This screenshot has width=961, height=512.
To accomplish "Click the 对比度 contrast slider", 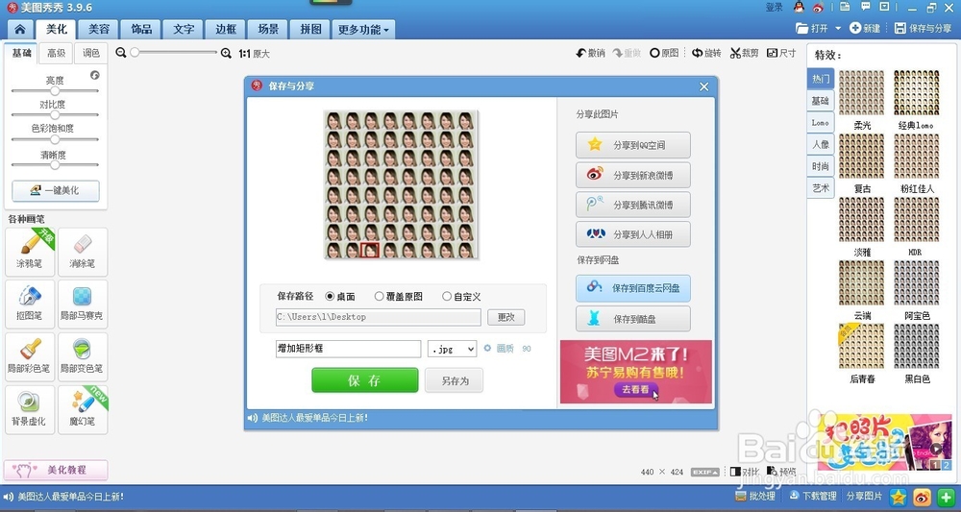I will pyautogui.click(x=55, y=114).
